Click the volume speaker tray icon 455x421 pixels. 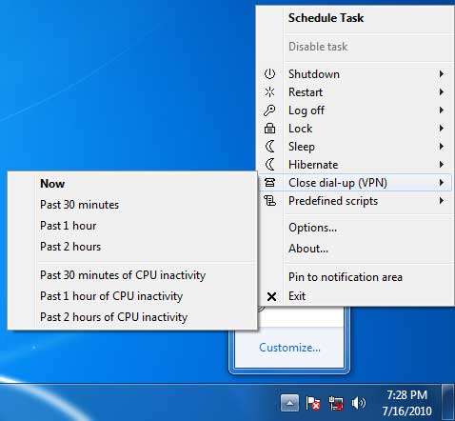(359, 403)
